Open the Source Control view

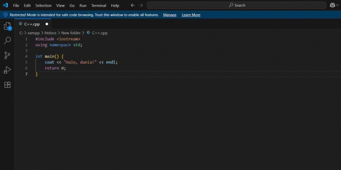pos(8,55)
